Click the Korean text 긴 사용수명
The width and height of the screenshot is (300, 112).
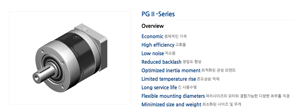coord(187,87)
